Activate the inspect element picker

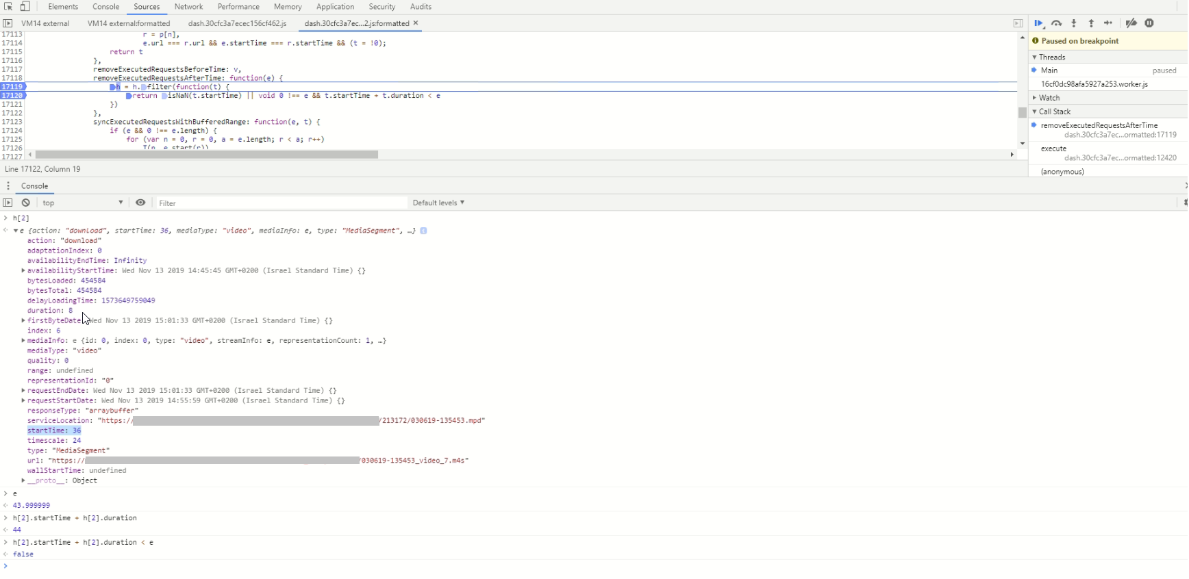[8, 6]
